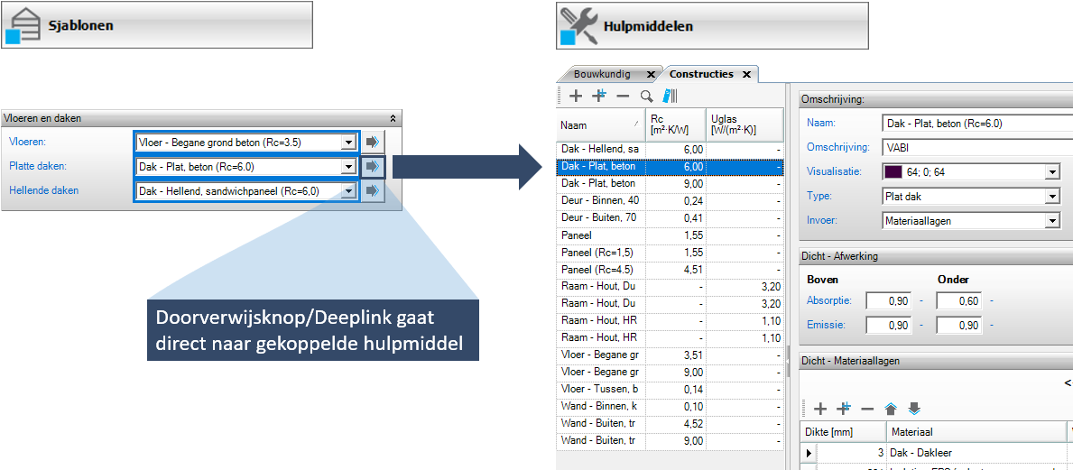Click the deeplink arrow next to Platte daken
The height and width of the screenshot is (470, 1073).
tap(372, 167)
